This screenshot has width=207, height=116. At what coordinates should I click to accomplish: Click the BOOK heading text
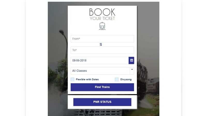(102, 12)
